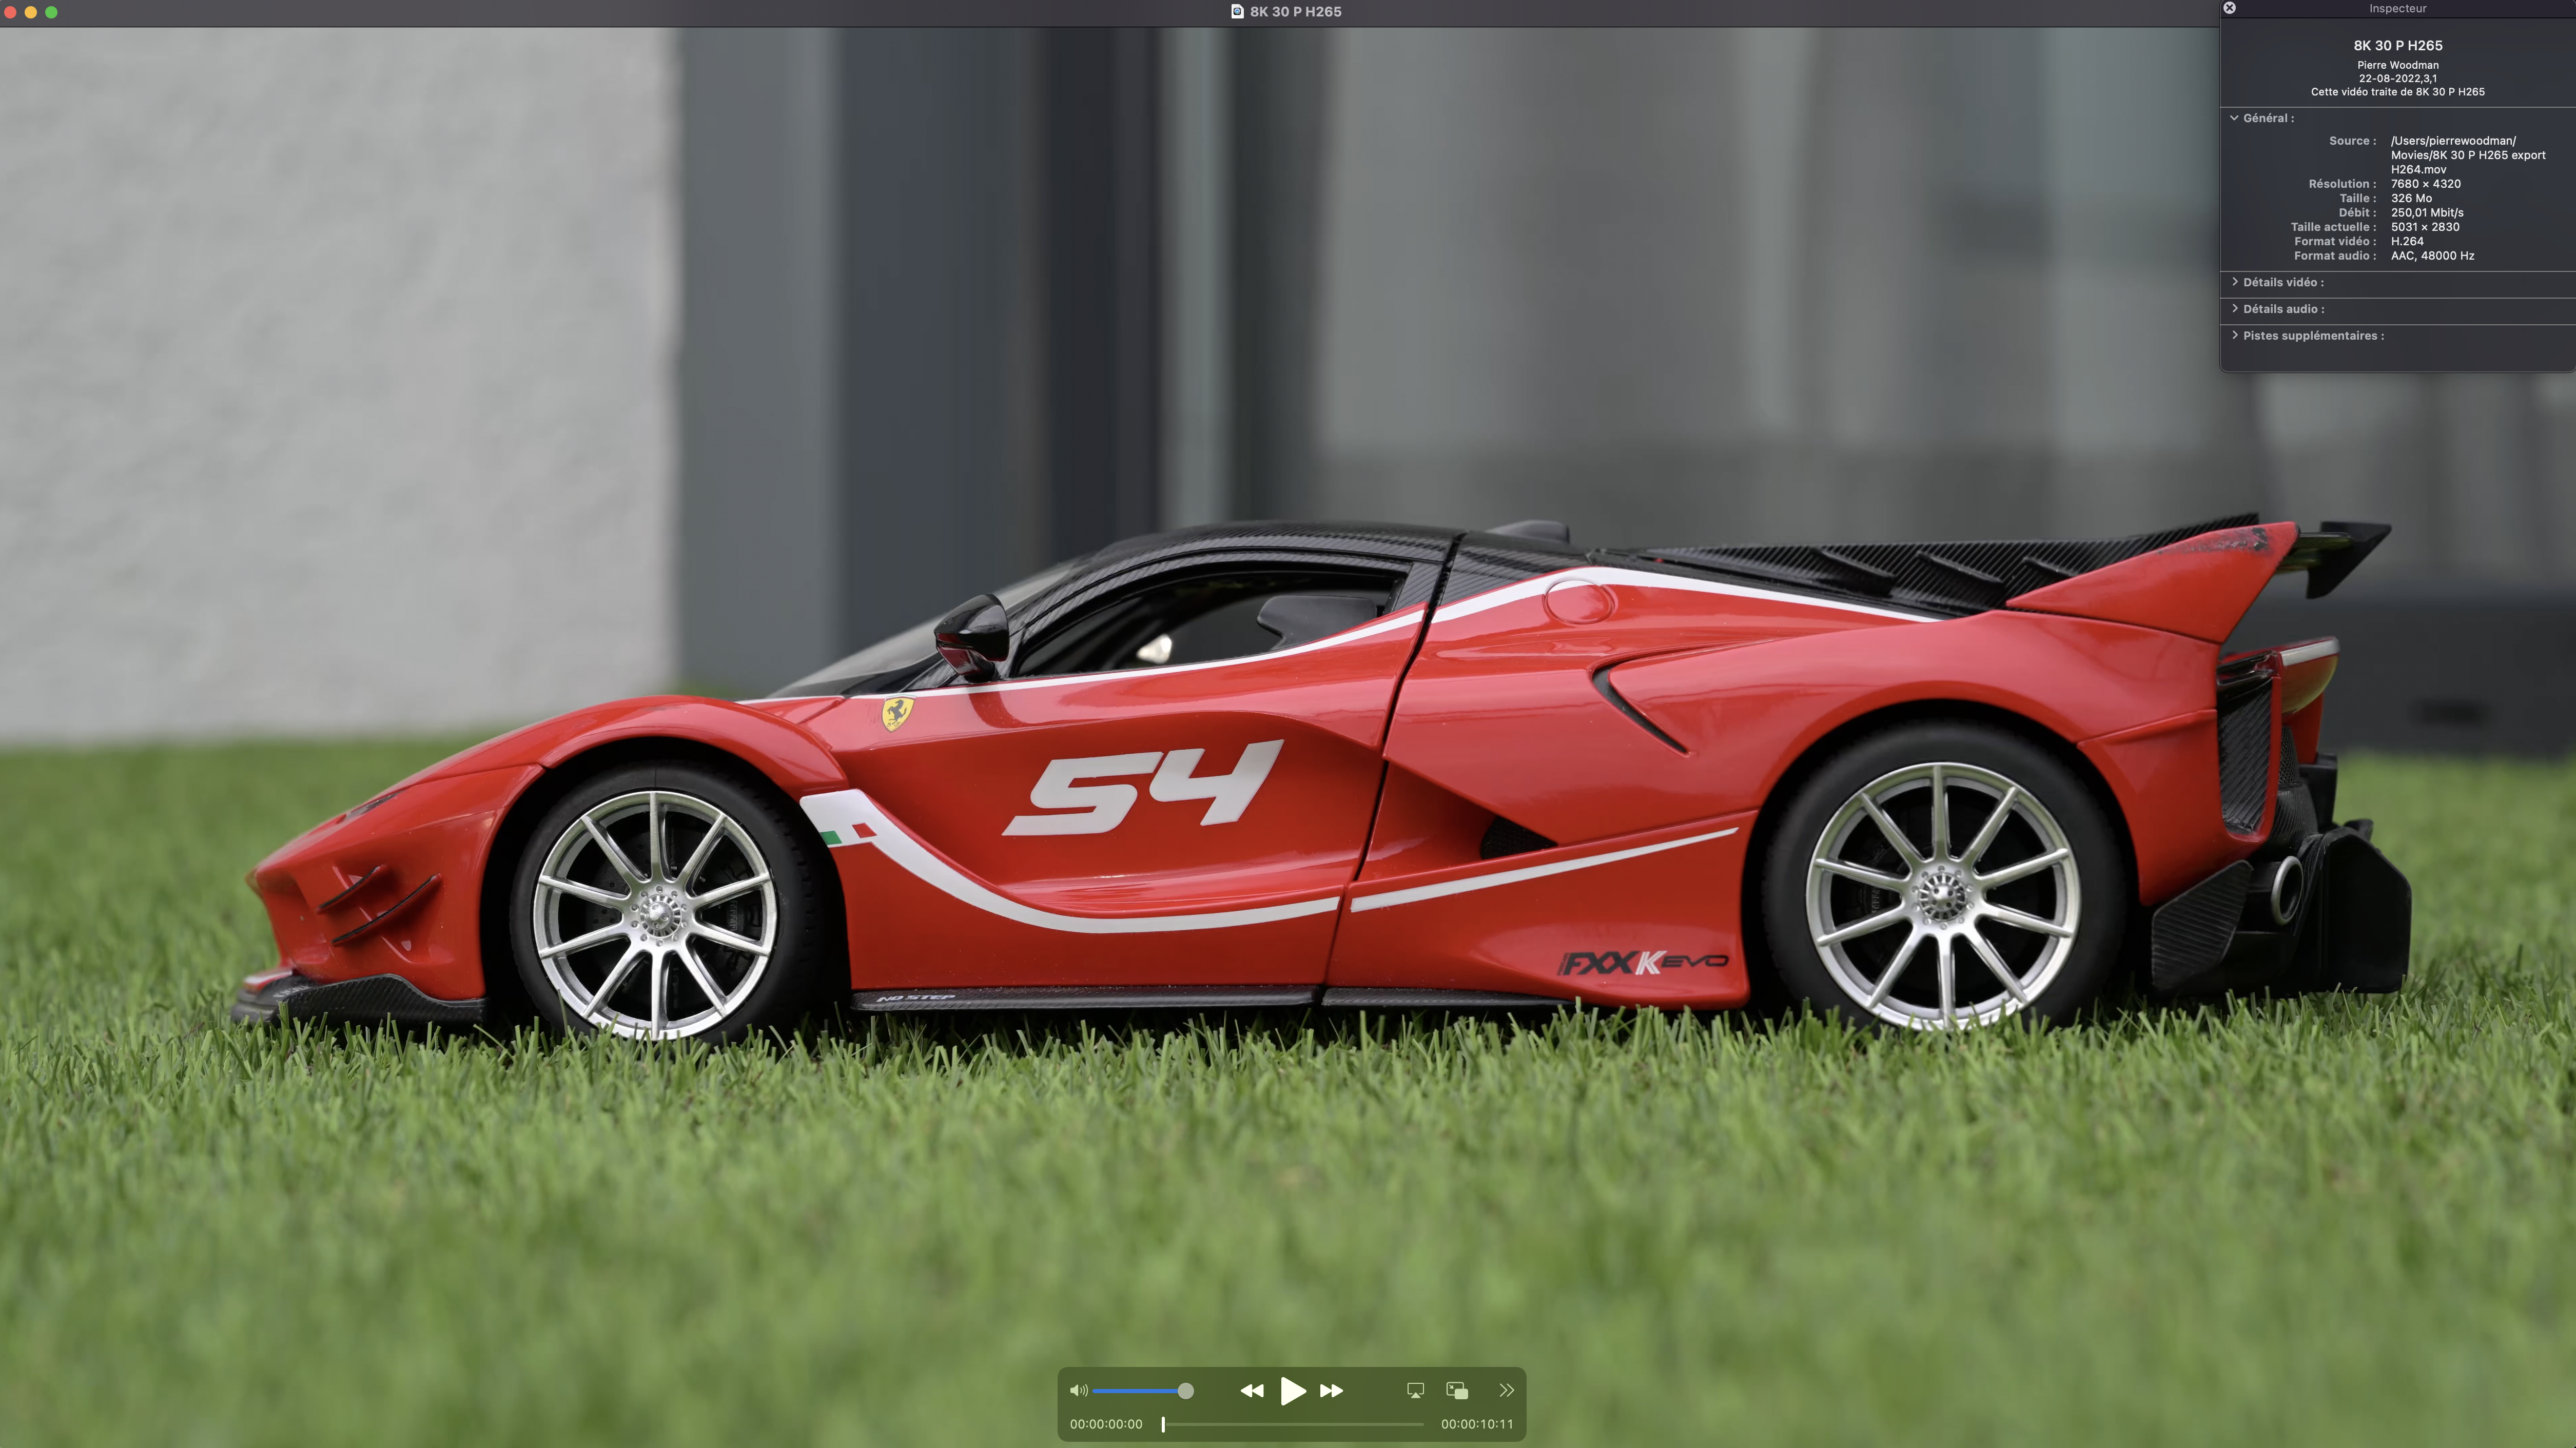Expand the Pistes supplémentaires section
The width and height of the screenshot is (2576, 1448).
click(x=2235, y=336)
